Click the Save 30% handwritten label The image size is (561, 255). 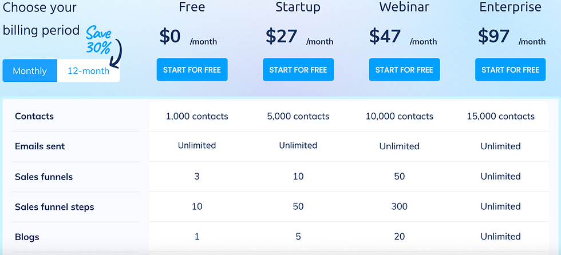tap(98, 39)
